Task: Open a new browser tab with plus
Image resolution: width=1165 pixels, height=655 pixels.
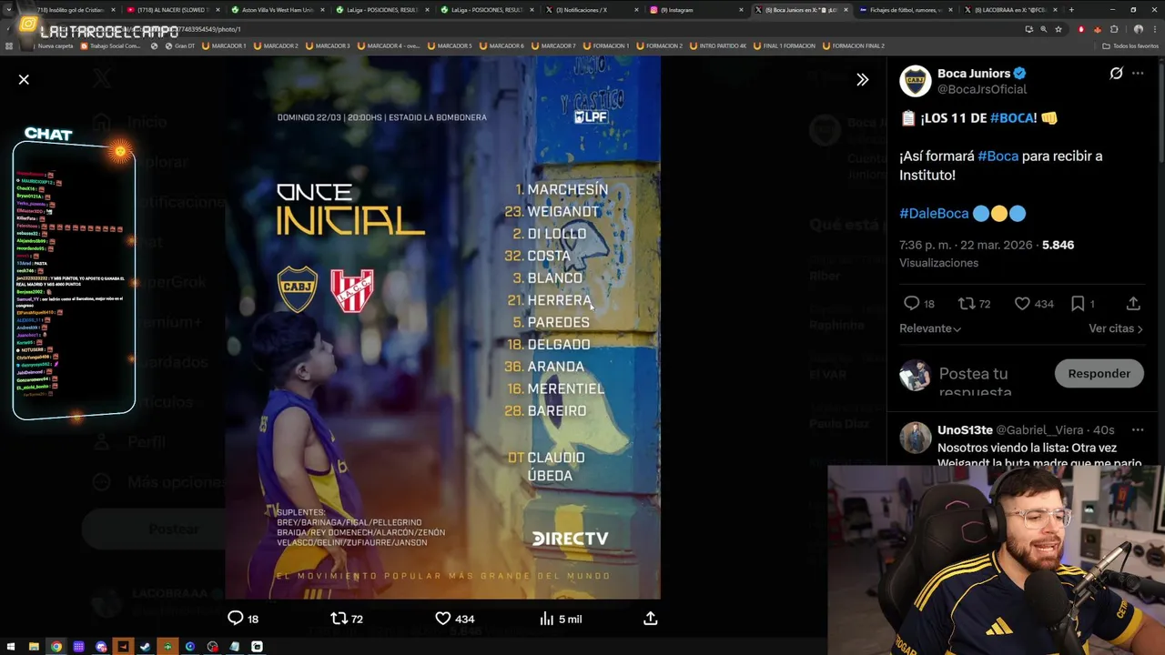Action: 1071,10
